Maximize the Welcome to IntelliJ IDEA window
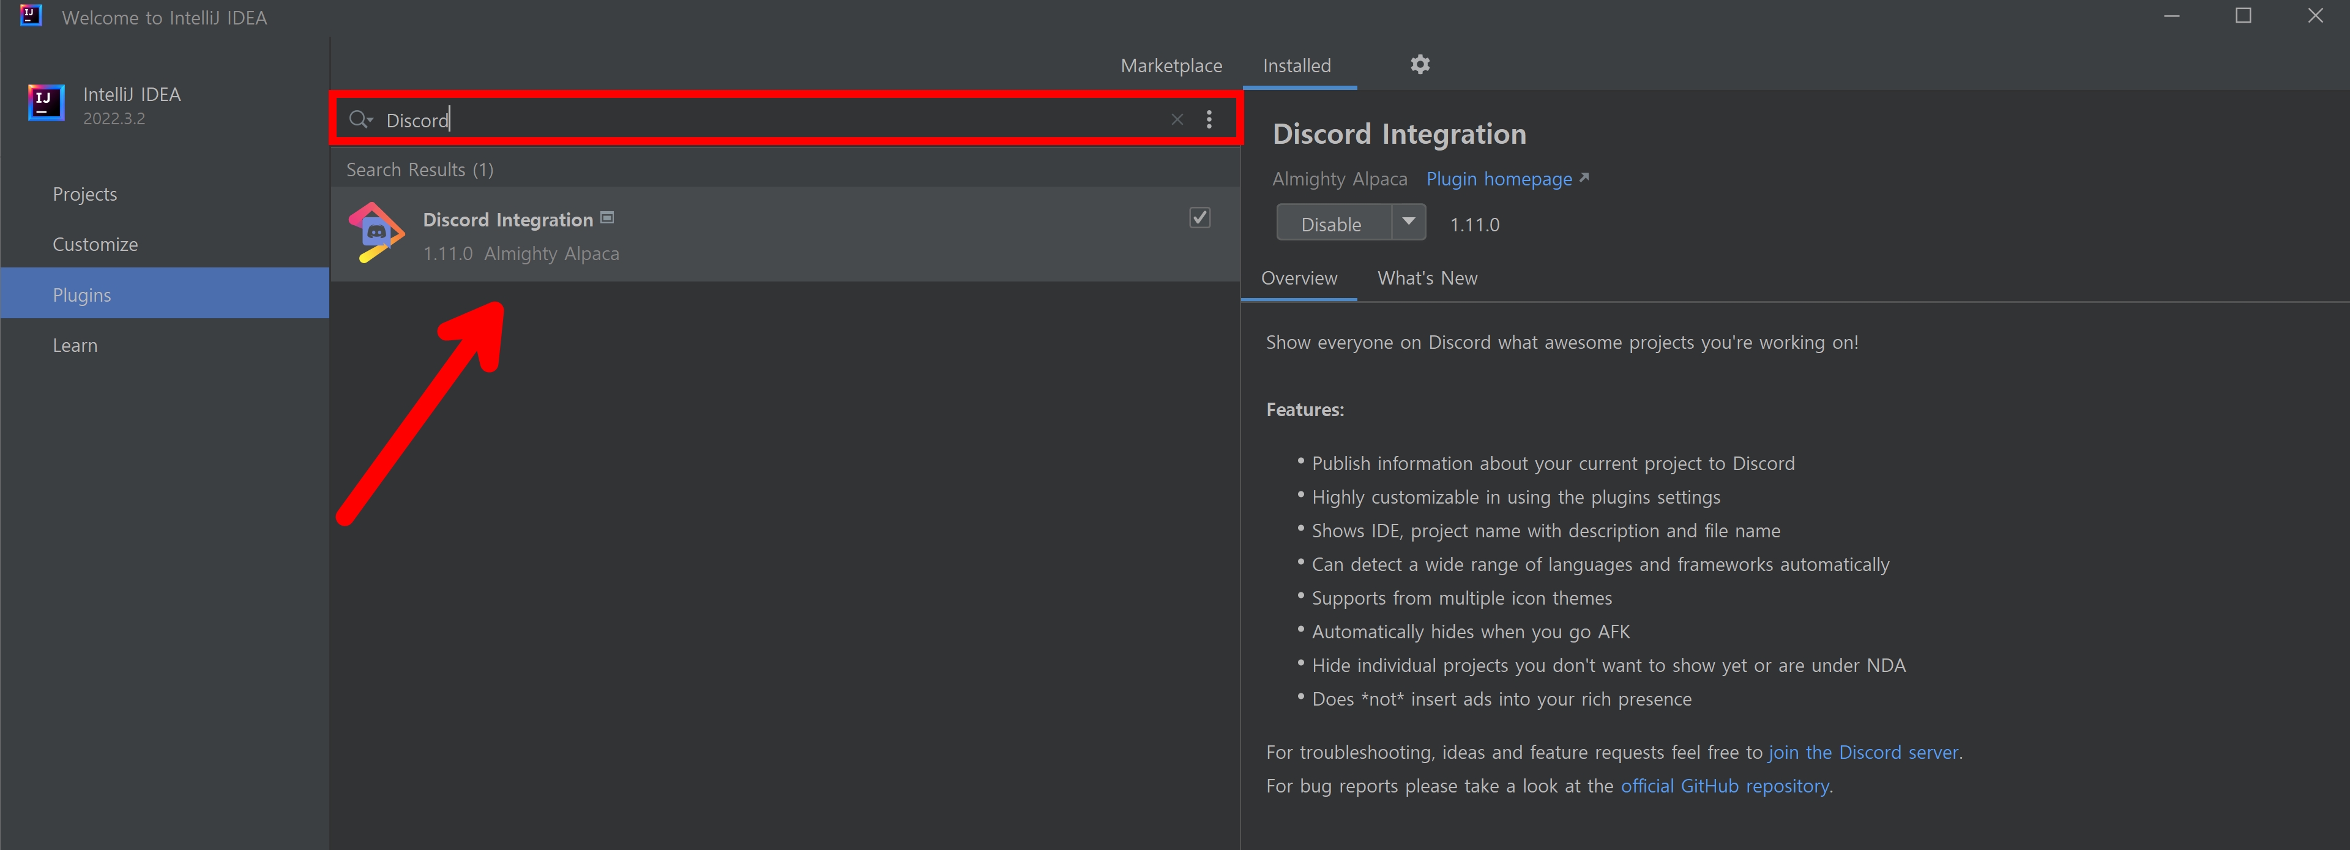The height and width of the screenshot is (850, 2350). (x=2244, y=17)
